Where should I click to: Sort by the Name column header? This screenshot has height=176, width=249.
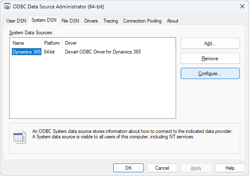pos(26,43)
